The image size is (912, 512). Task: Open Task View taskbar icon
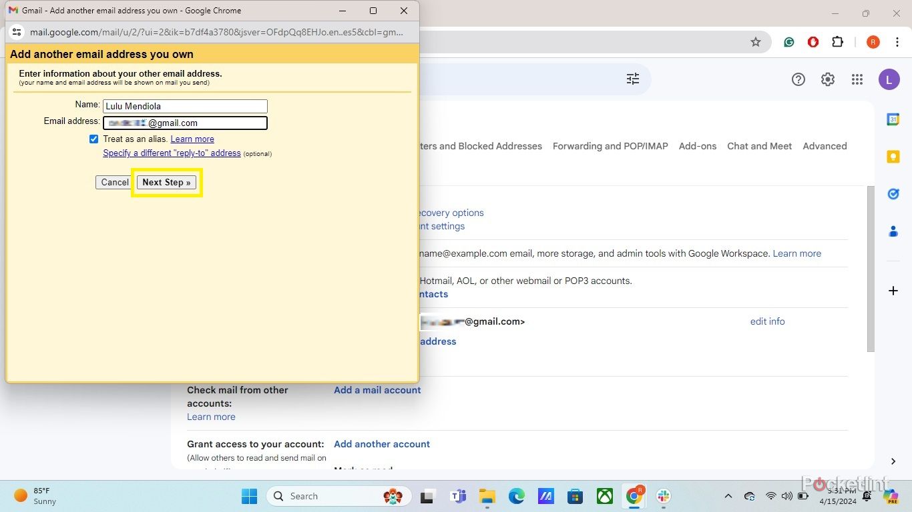(427, 496)
